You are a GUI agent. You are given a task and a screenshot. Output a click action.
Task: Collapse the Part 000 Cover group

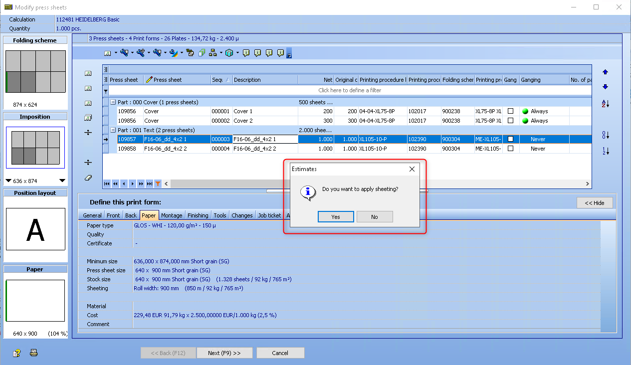[x=113, y=102]
